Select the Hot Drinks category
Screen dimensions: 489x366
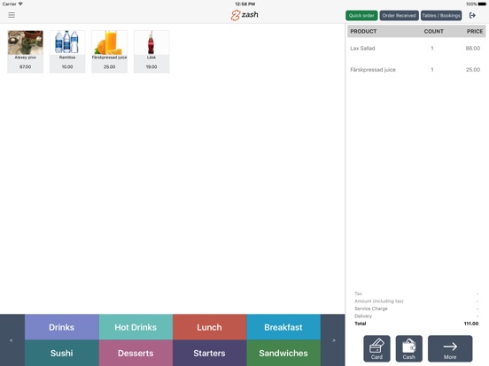(x=136, y=327)
